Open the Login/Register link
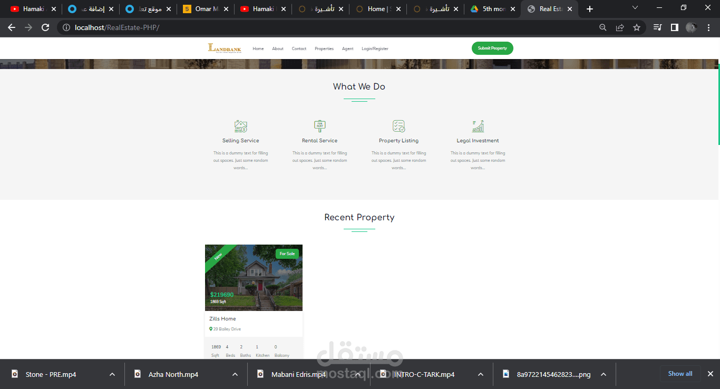Screen dimensions: 720x389 (375, 48)
